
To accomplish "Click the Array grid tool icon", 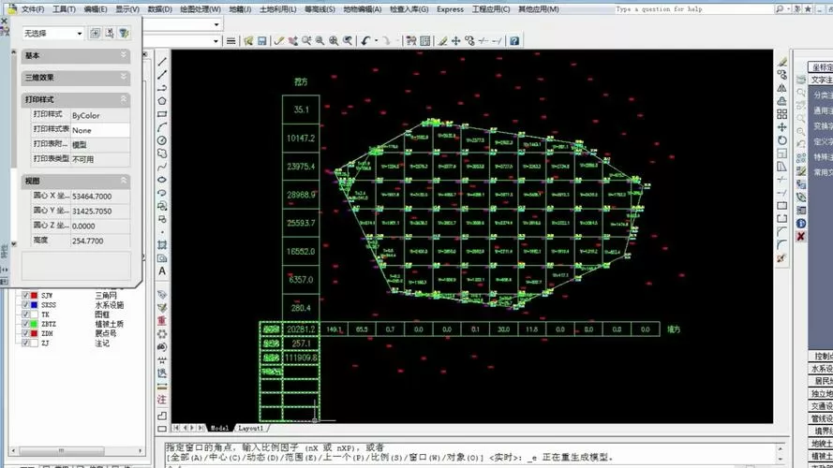I will click(782, 114).
